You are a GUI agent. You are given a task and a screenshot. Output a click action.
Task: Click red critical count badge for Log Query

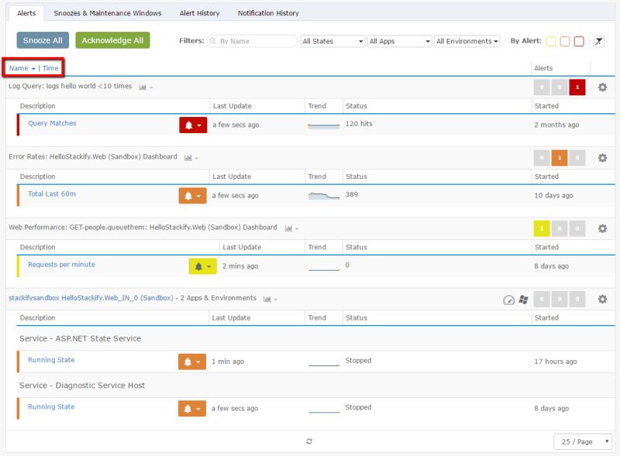[x=577, y=87]
